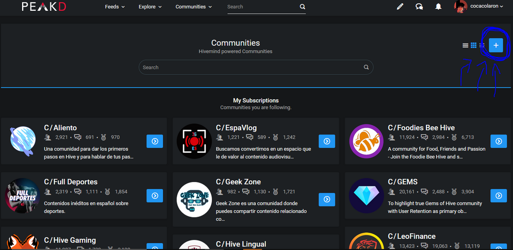Open the C/Foodies Bee Hive arrow button

click(x=499, y=141)
